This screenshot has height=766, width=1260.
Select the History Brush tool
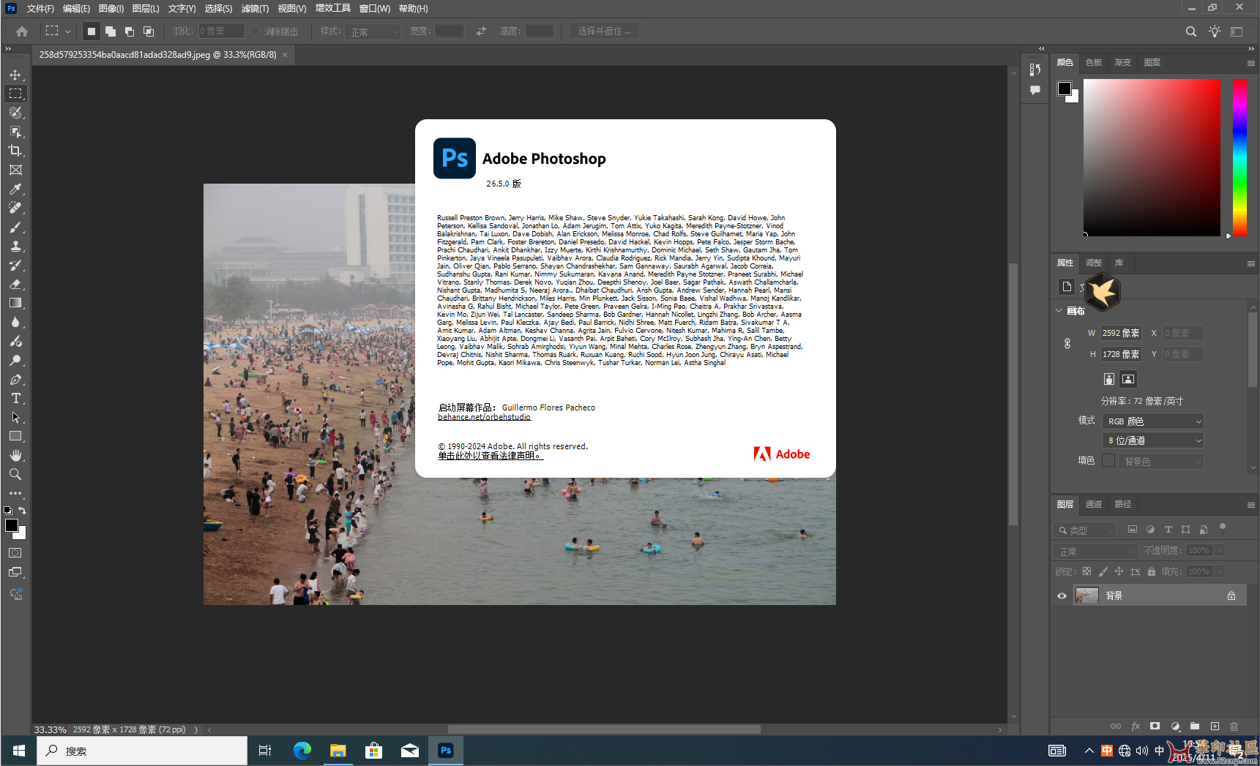[15, 265]
